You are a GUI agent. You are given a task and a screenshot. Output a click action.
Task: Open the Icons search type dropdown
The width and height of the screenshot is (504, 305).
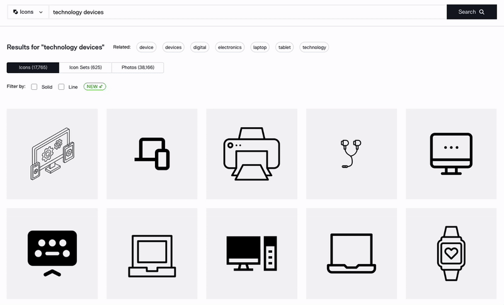coord(28,12)
